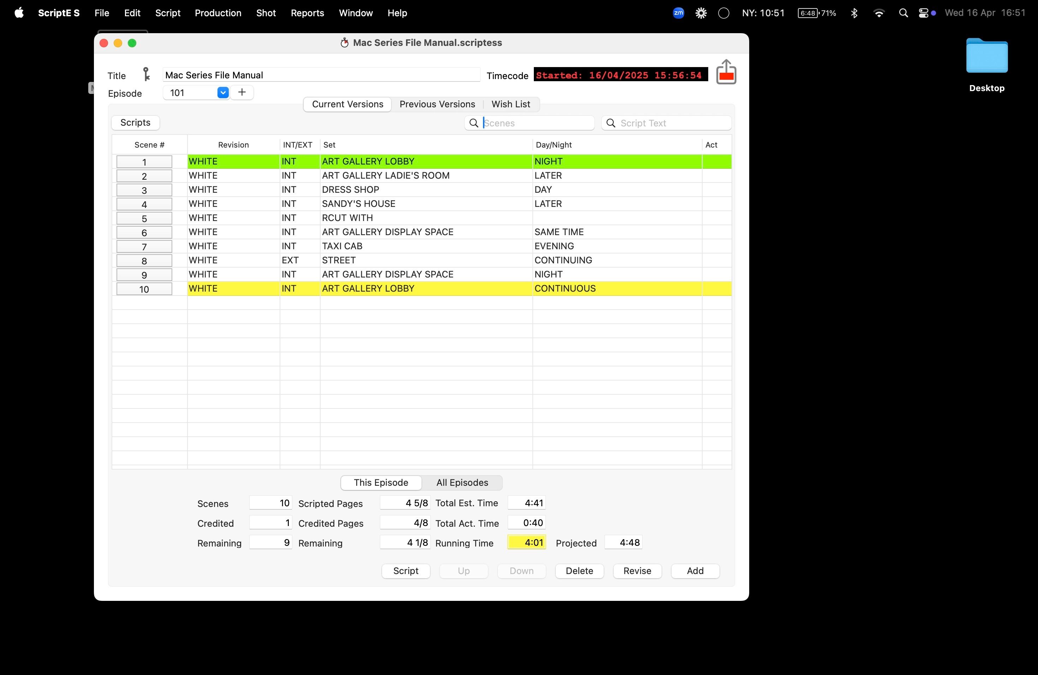Open Zoom icon in menu bar
Image resolution: width=1038 pixels, height=675 pixels.
678,13
